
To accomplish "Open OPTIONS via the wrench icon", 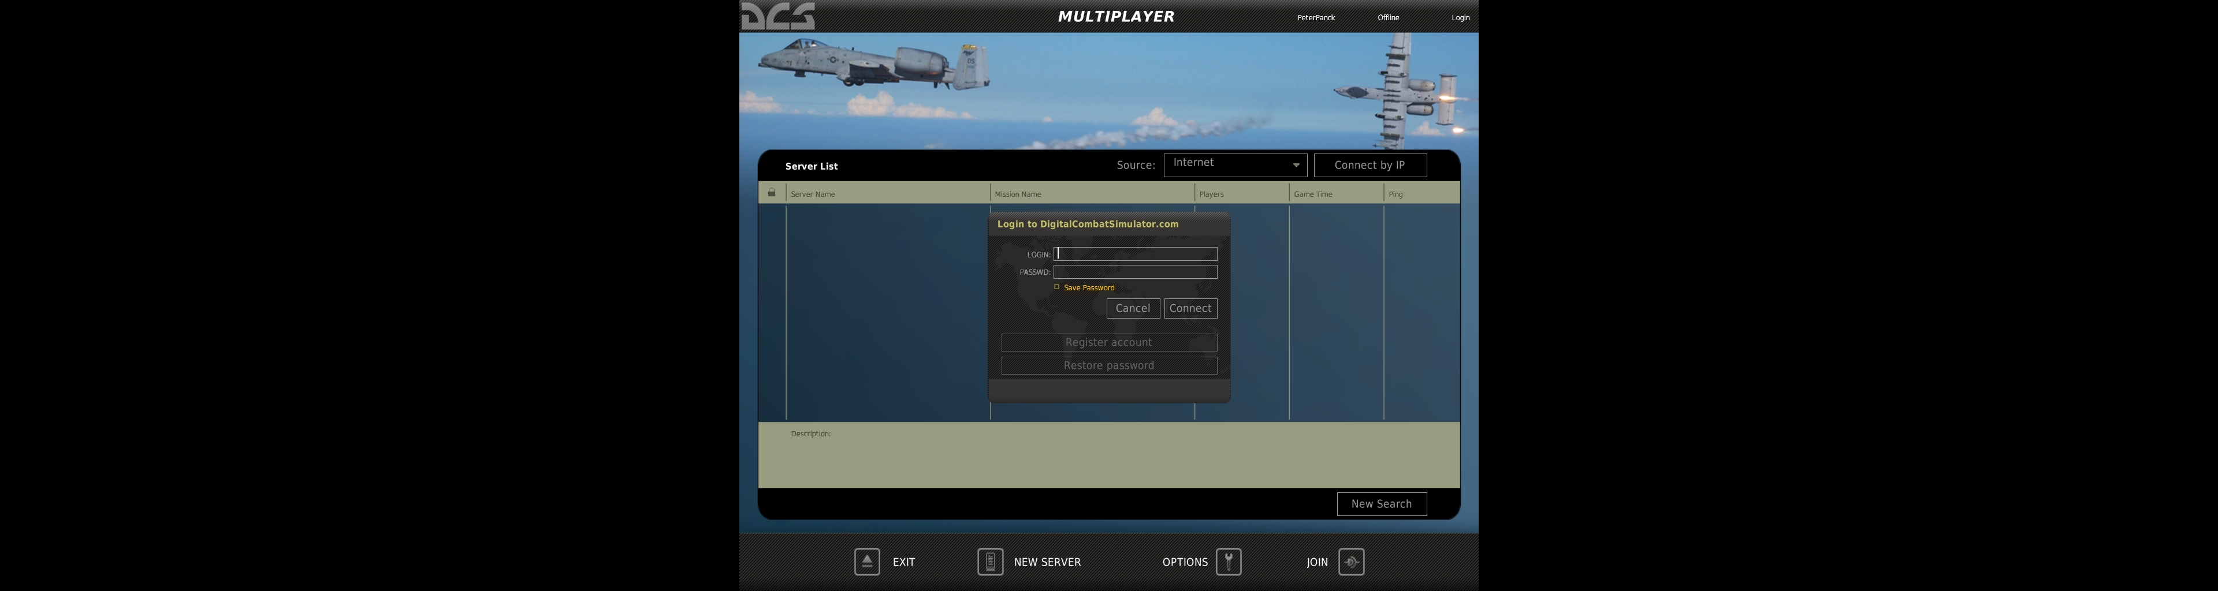I will (1229, 562).
